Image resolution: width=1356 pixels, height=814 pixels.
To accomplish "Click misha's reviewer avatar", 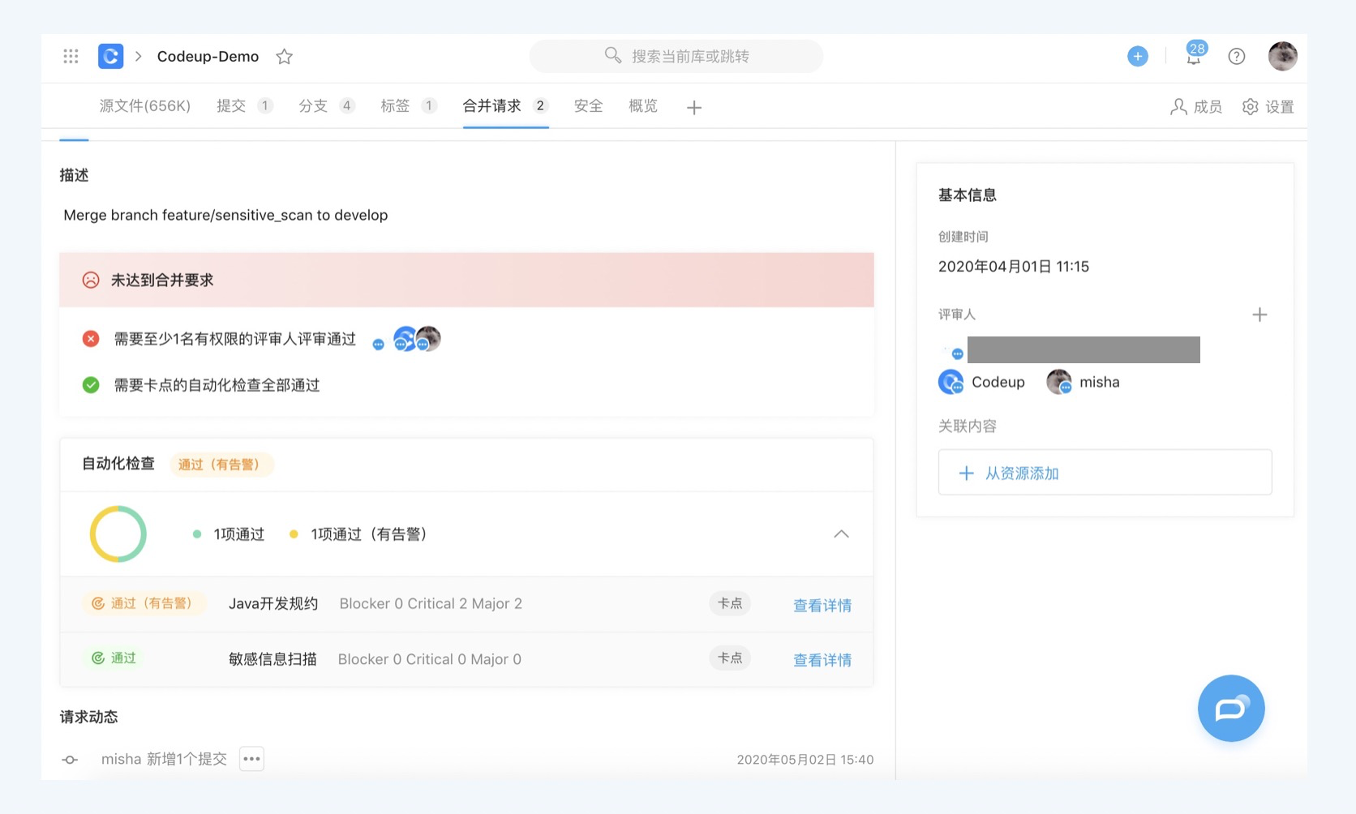I will tap(1058, 382).
